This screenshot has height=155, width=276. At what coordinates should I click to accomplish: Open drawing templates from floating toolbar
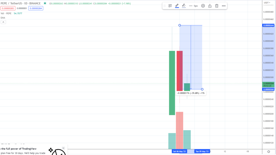[x=170, y=6]
